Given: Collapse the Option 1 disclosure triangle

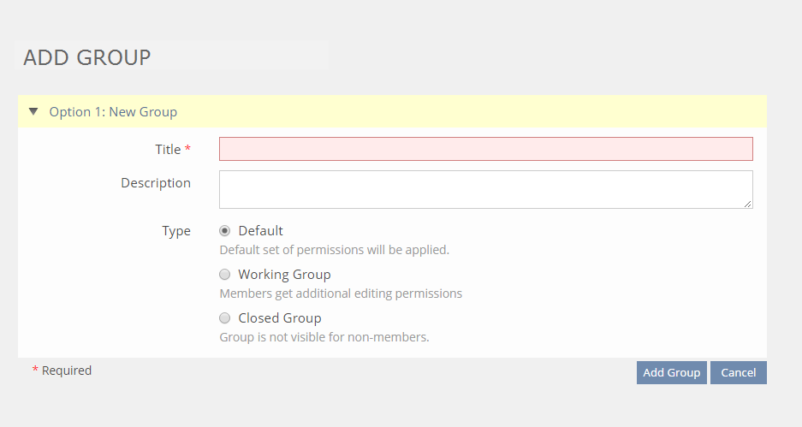Looking at the screenshot, I should (33, 111).
